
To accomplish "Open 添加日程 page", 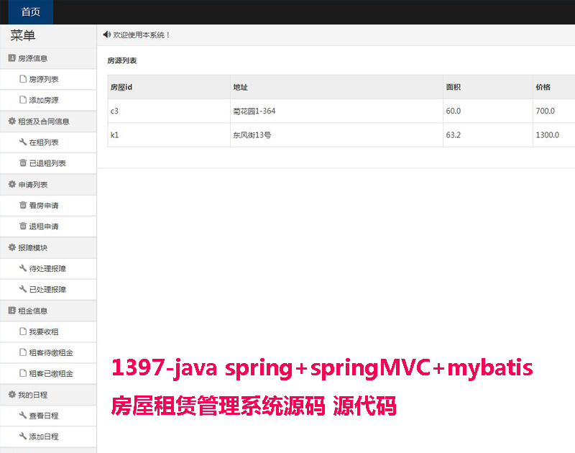I will click(48, 436).
